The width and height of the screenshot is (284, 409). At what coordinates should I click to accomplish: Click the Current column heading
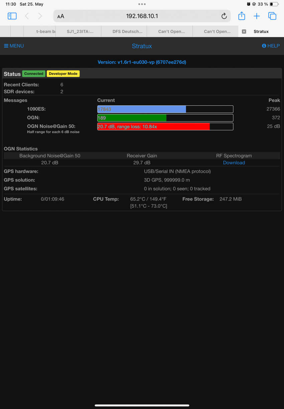pyautogui.click(x=106, y=100)
